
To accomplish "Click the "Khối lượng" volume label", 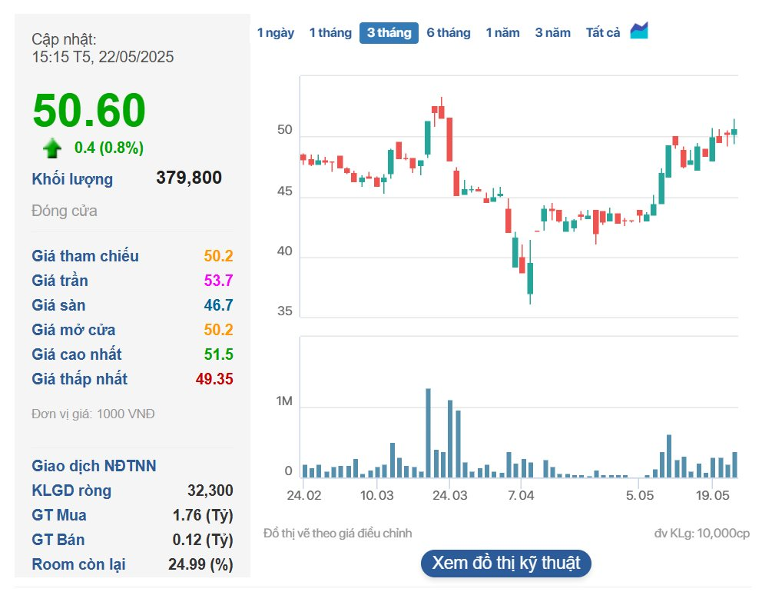I will coord(71,179).
